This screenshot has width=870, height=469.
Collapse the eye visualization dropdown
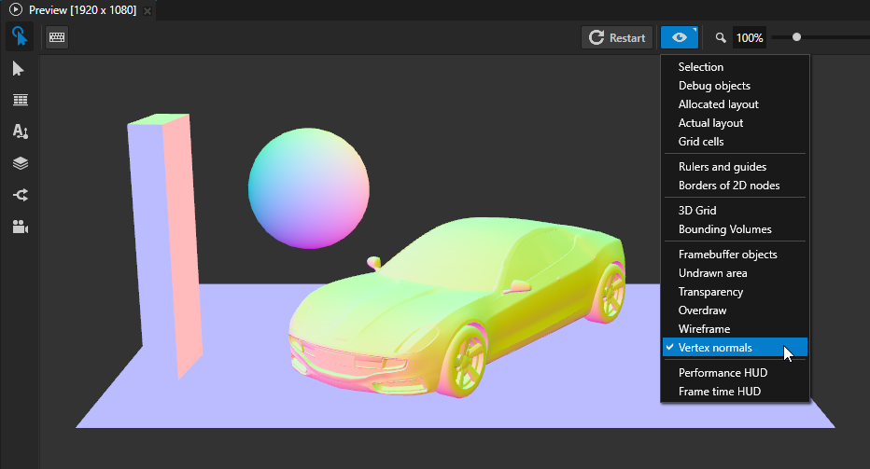point(680,37)
